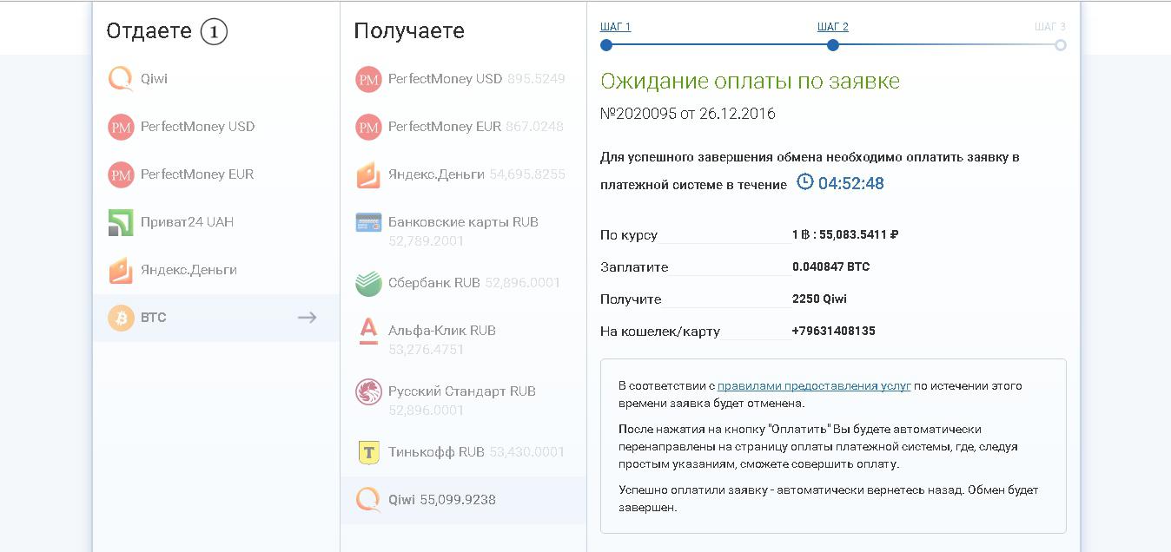Image resolution: width=1171 pixels, height=552 pixels.
Task: Click Яндекс.Деньги wallet icon in Отдаете list
Action: coord(121,270)
